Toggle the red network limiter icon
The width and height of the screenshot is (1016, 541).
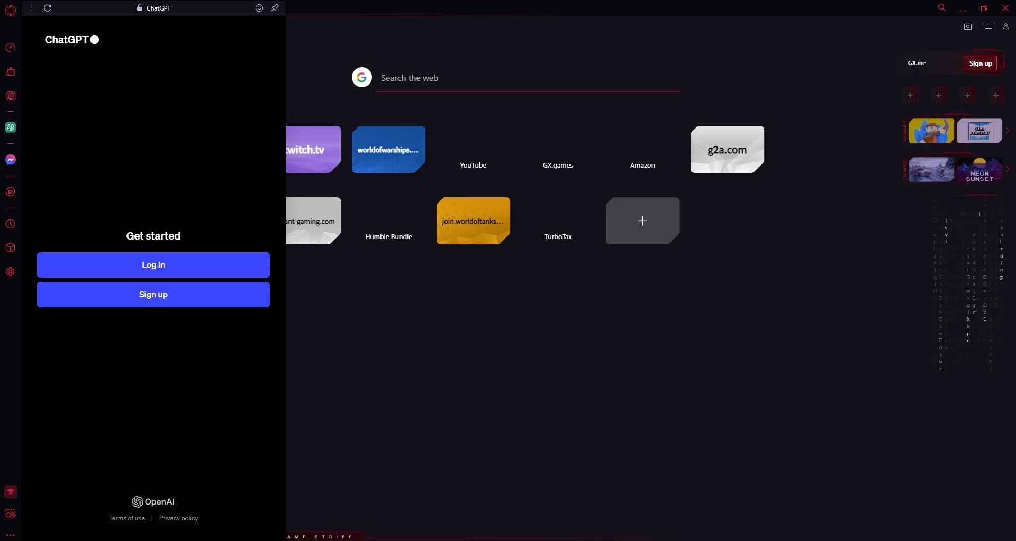10,492
